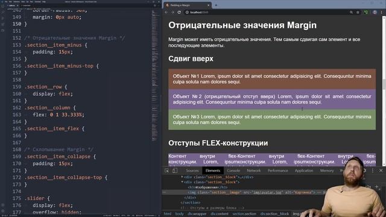The width and height of the screenshot is (386, 217).
Task: Add new style rule in DevTools
Action: 377,187
